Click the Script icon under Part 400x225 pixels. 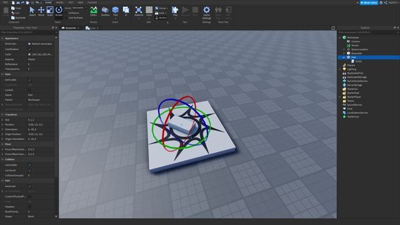[352, 61]
